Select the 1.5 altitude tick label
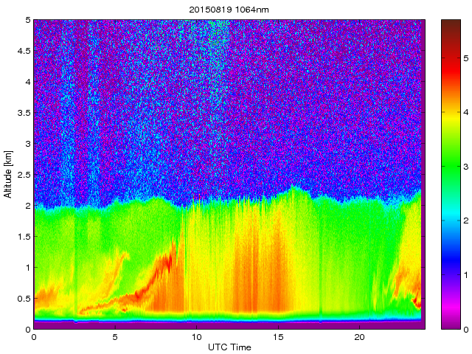This screenshot has height=354, width=472. tap(22, 237)
